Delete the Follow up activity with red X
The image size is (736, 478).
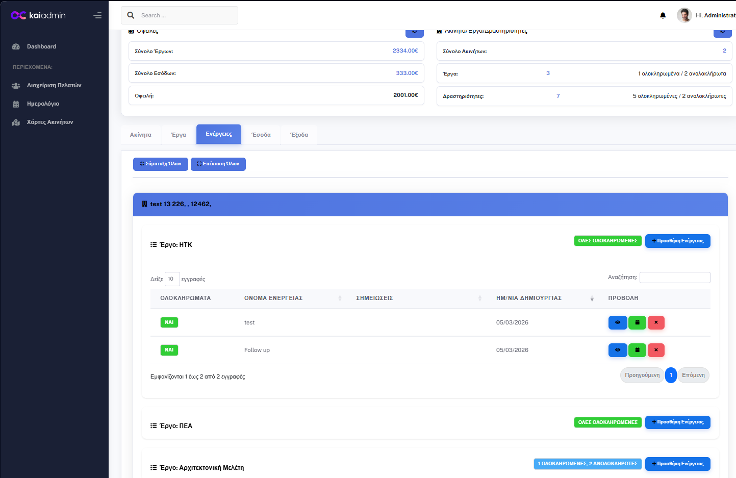656,350
